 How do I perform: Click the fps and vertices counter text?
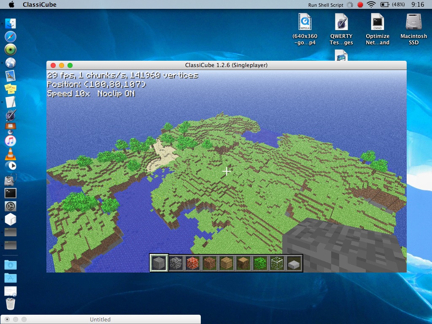point(123,75)
